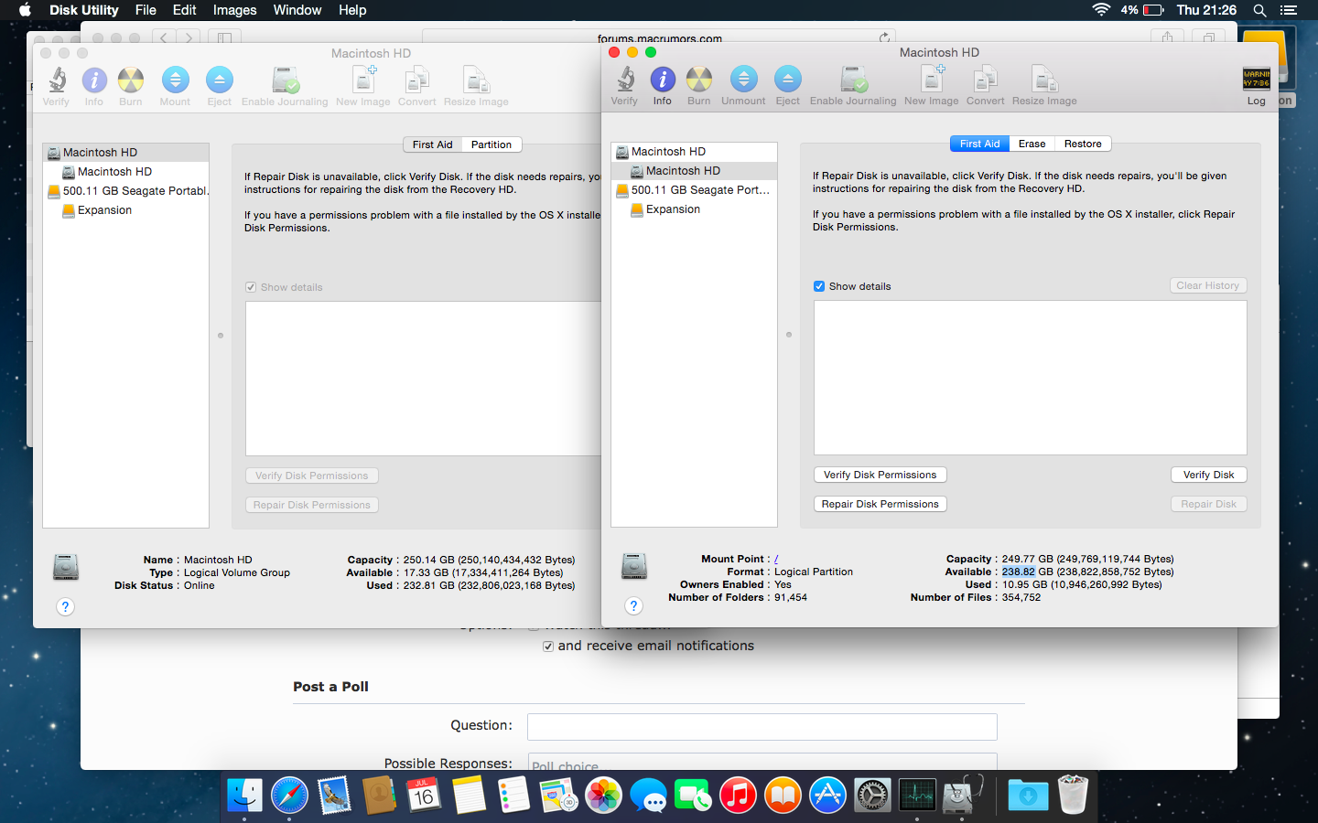Uncheck 'and receive email notifications' checkbox
Image resolution: width=1318 pixels, height=823 pixels.
[548, 647]
